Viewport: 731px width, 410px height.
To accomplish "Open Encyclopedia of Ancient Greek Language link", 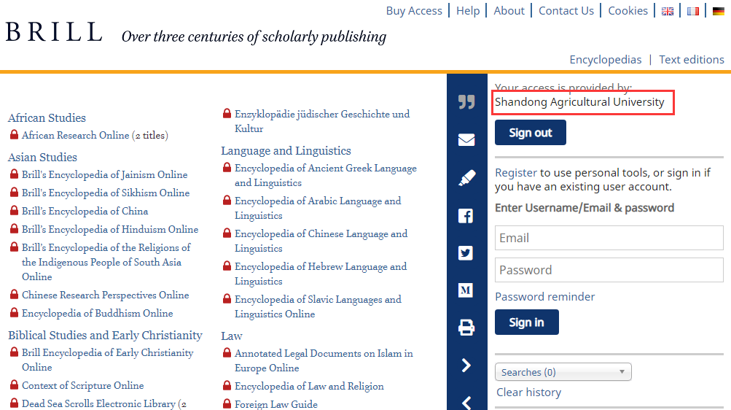I will click(326, 175).
